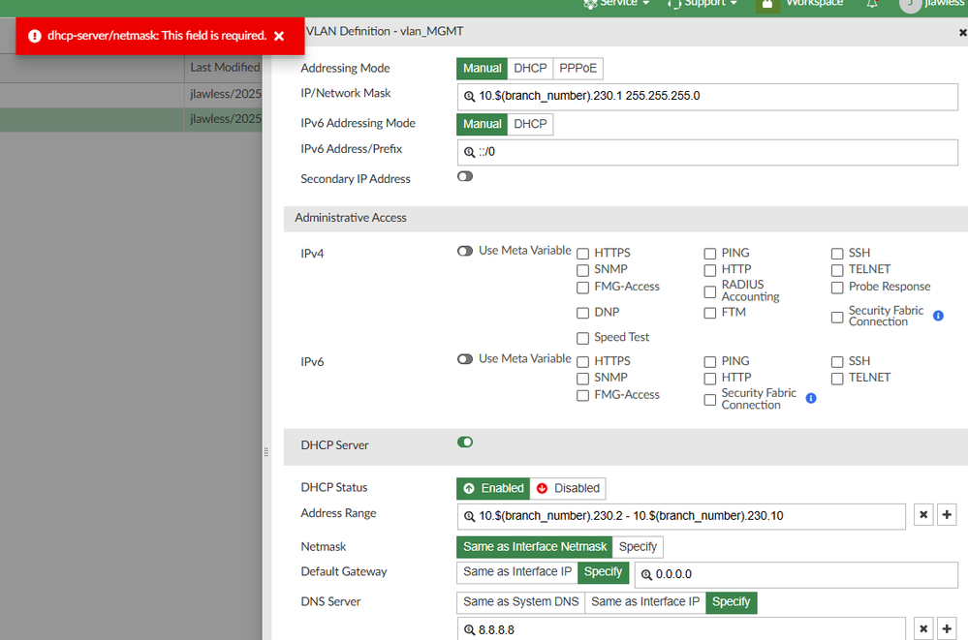
Task: Check IPv4 HTTPS access
Action: point(582,254)
